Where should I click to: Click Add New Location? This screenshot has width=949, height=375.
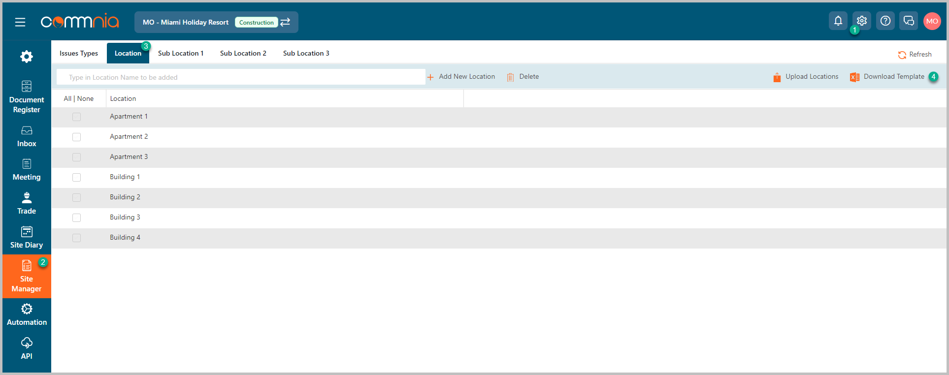461,77
